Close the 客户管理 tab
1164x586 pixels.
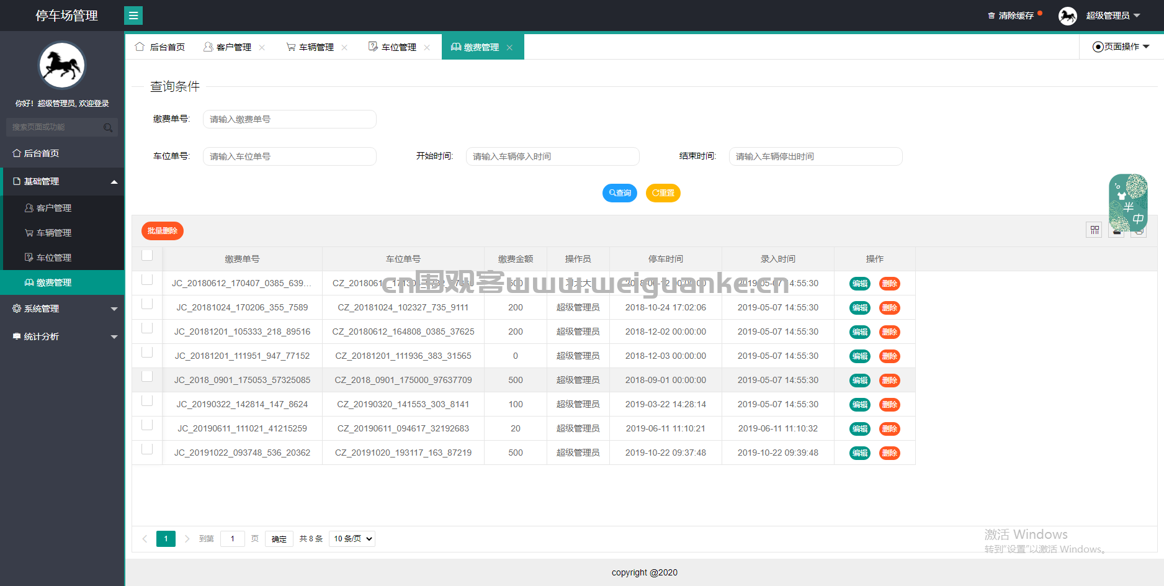pyautogui.click(x=262, y=47)
